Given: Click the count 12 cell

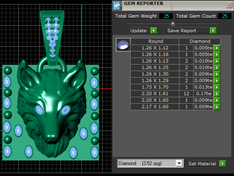Looking at the screenshot, I should tap(186, 94).
